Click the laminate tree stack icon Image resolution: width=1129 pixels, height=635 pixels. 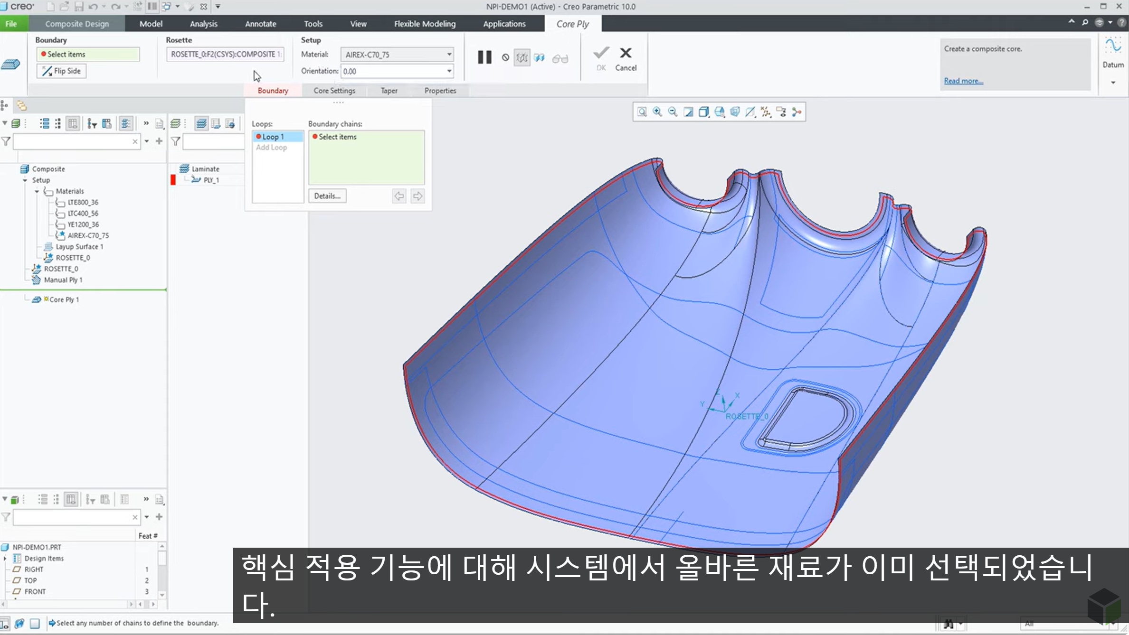click(175, 124)
